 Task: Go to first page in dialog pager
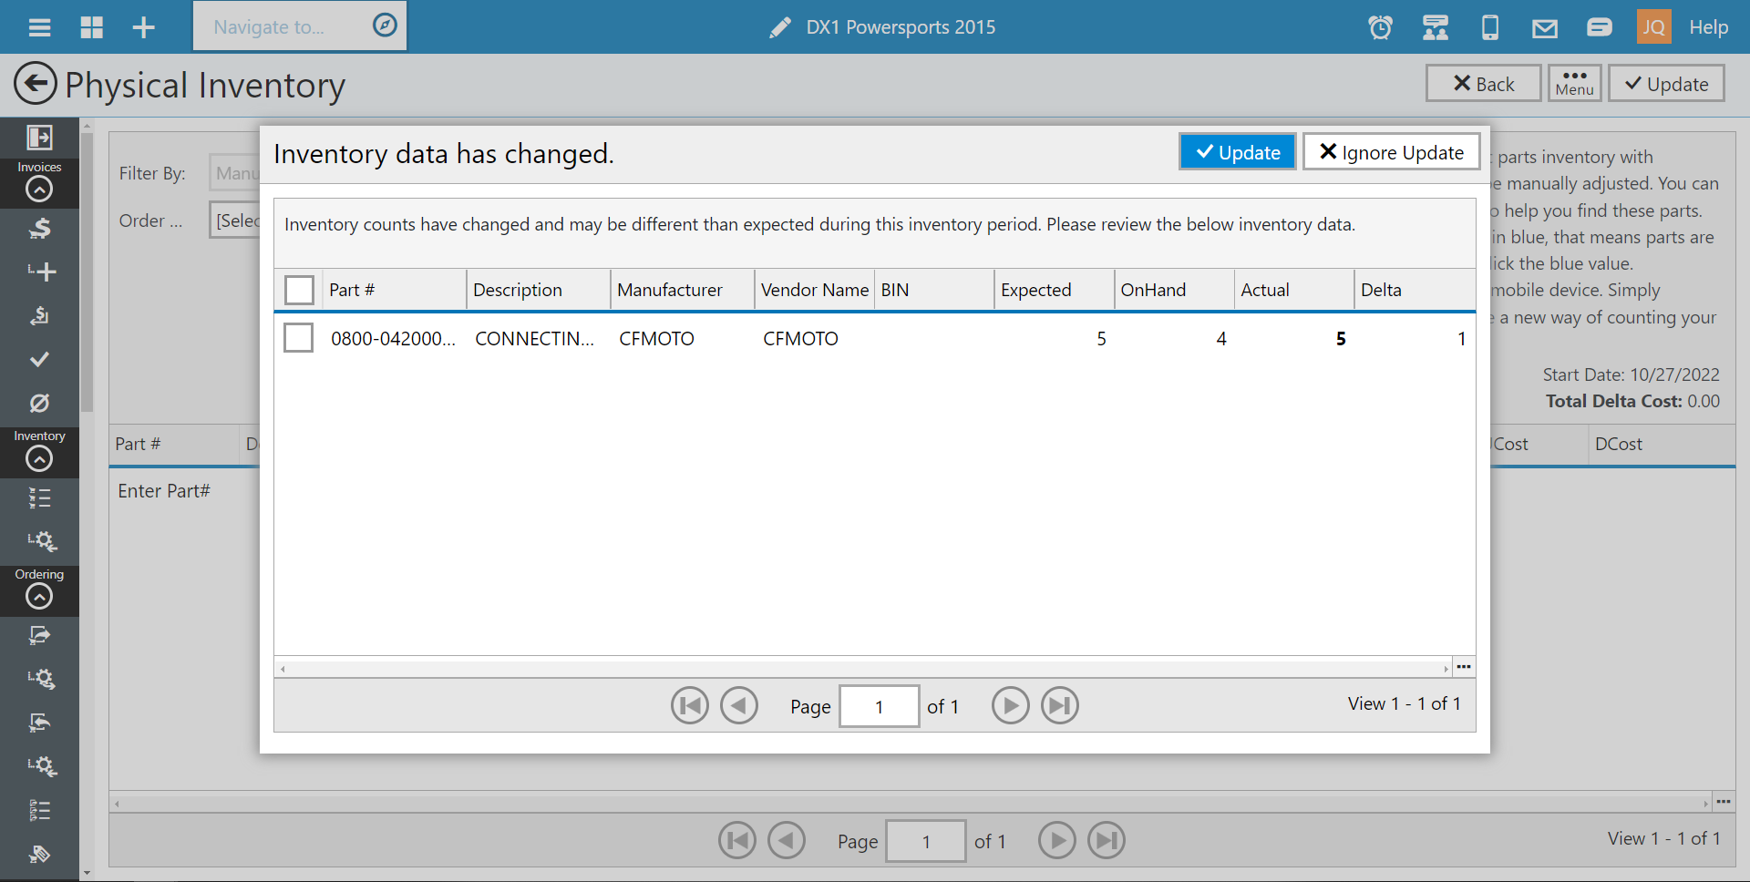[x=690, y=705]
